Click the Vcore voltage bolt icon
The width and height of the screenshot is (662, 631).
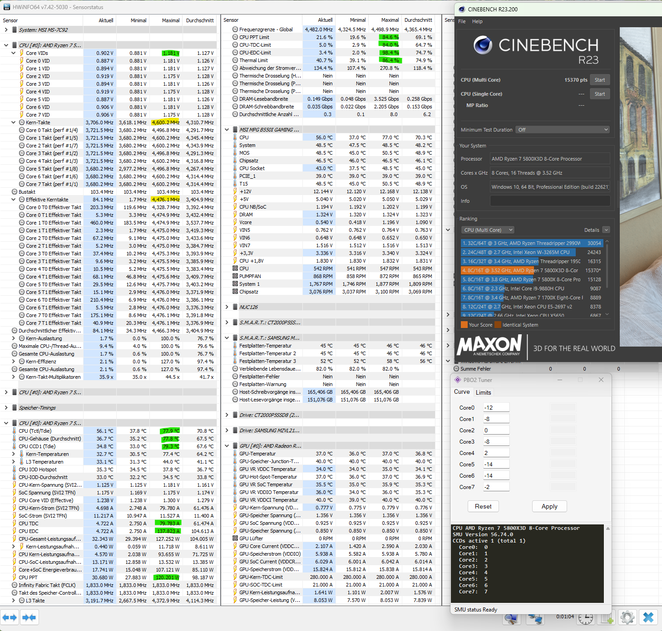tap(235, 222)
